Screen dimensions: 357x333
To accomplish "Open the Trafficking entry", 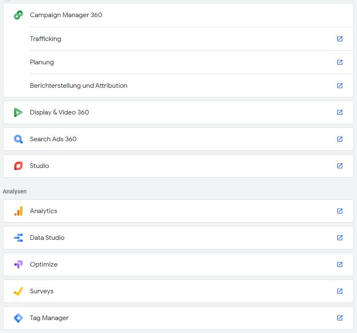I will click(192, 39).
